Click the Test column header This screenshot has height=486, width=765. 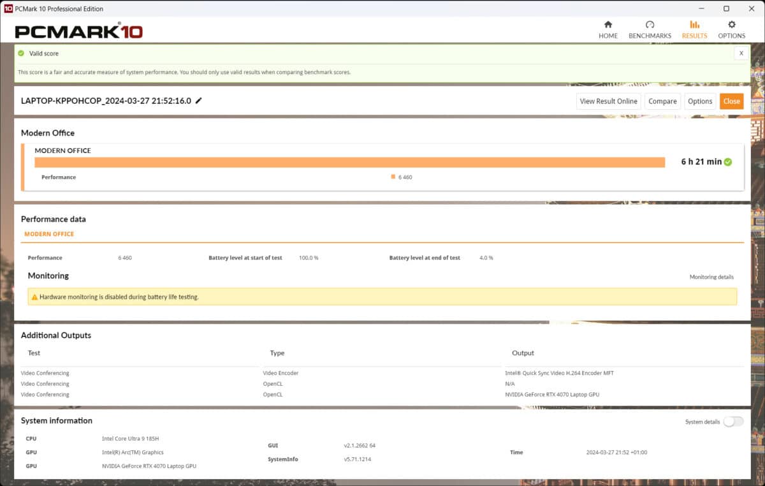tap(34, 353)
